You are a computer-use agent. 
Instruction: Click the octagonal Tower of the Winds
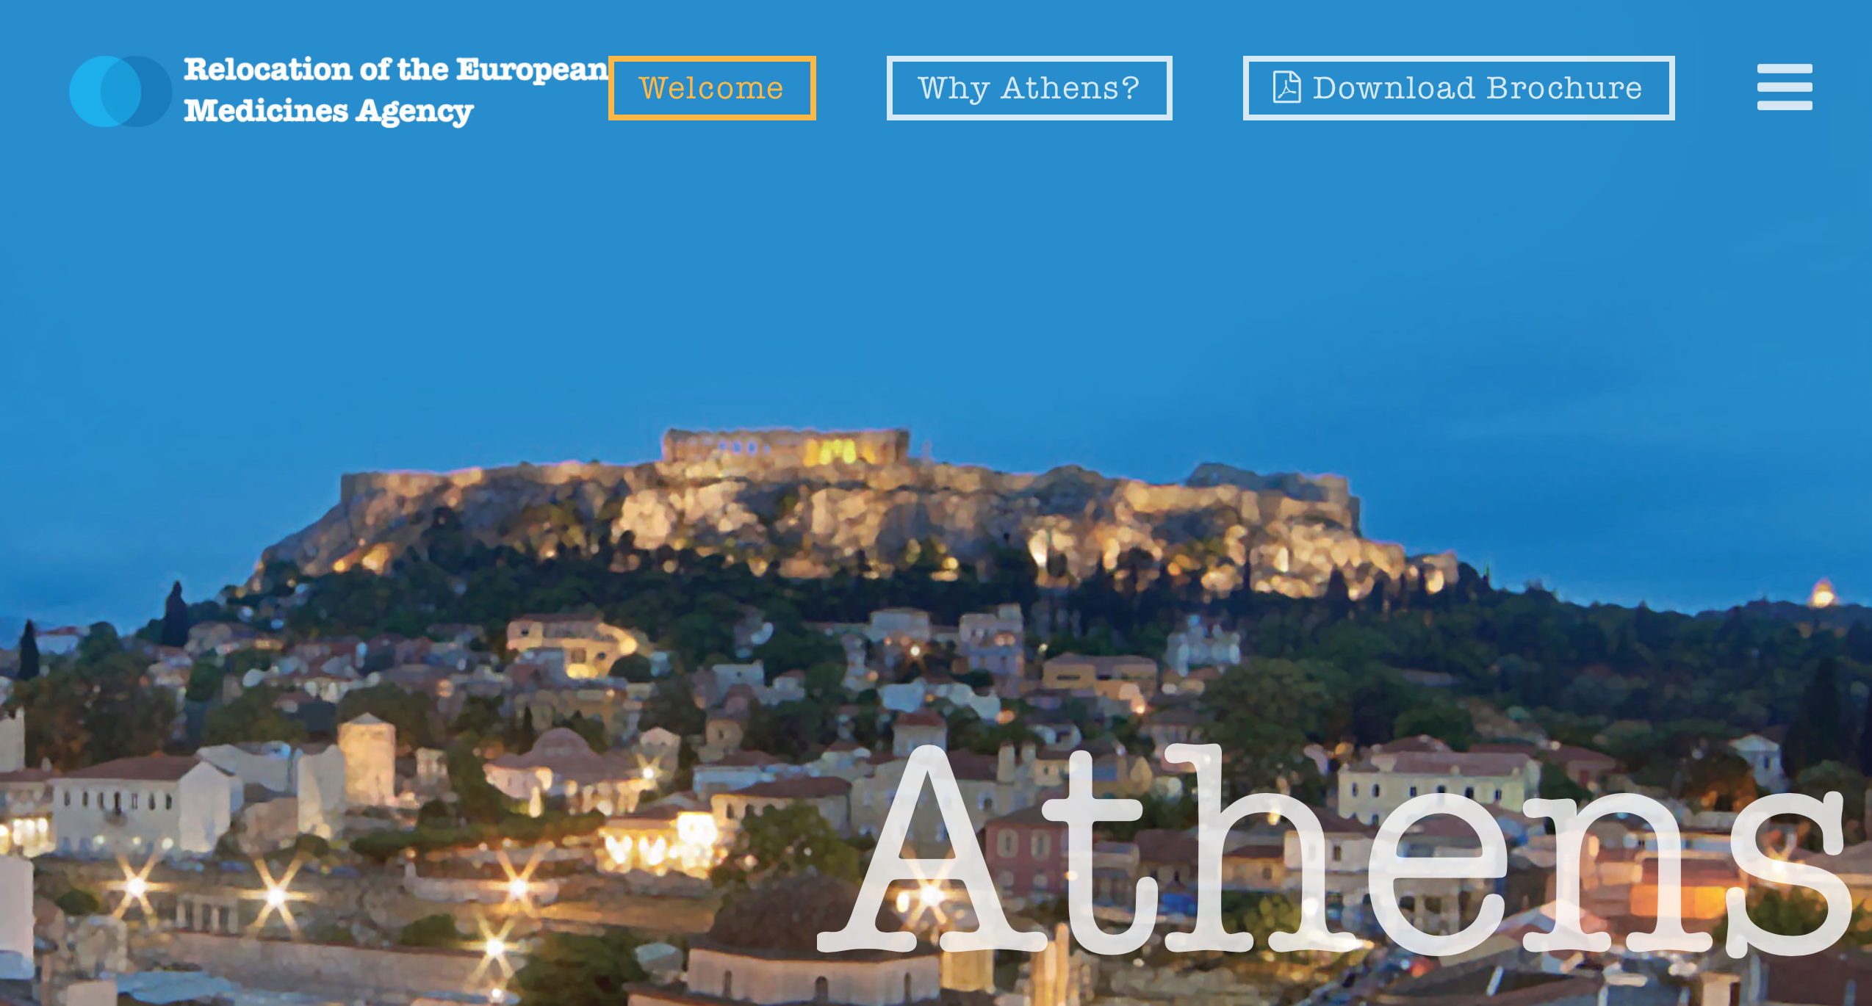click(x=367, y=760)
